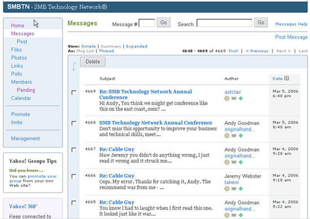310x219 pixels.
Task: Click the green plus icon in message 4667 row
Action: (241, 162)
